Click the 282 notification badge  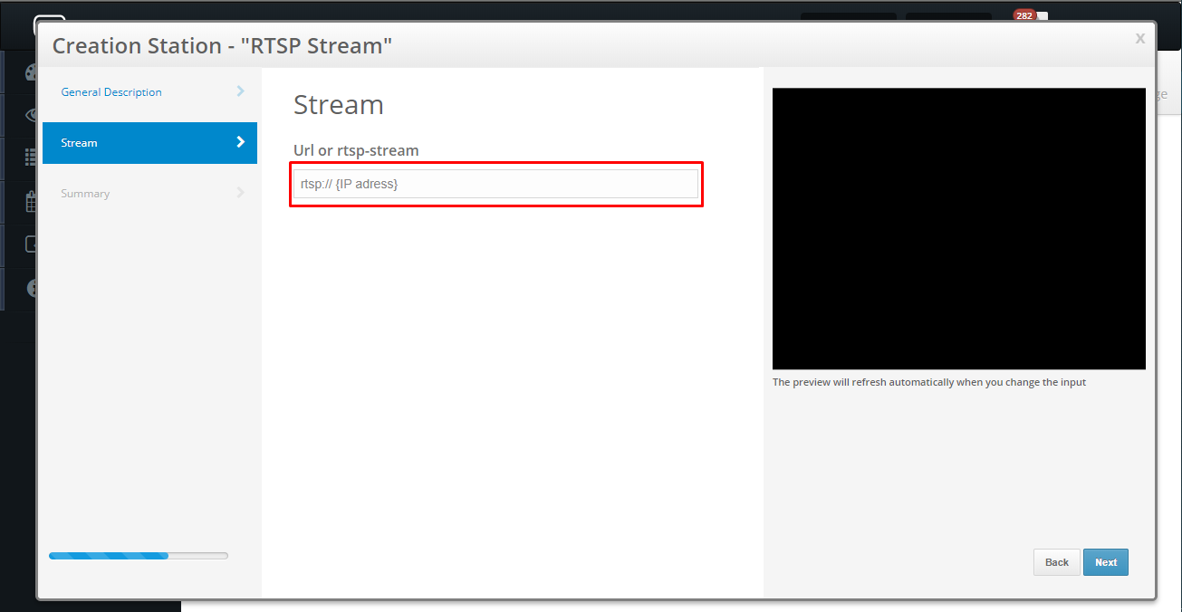(x=1024, y=15)
